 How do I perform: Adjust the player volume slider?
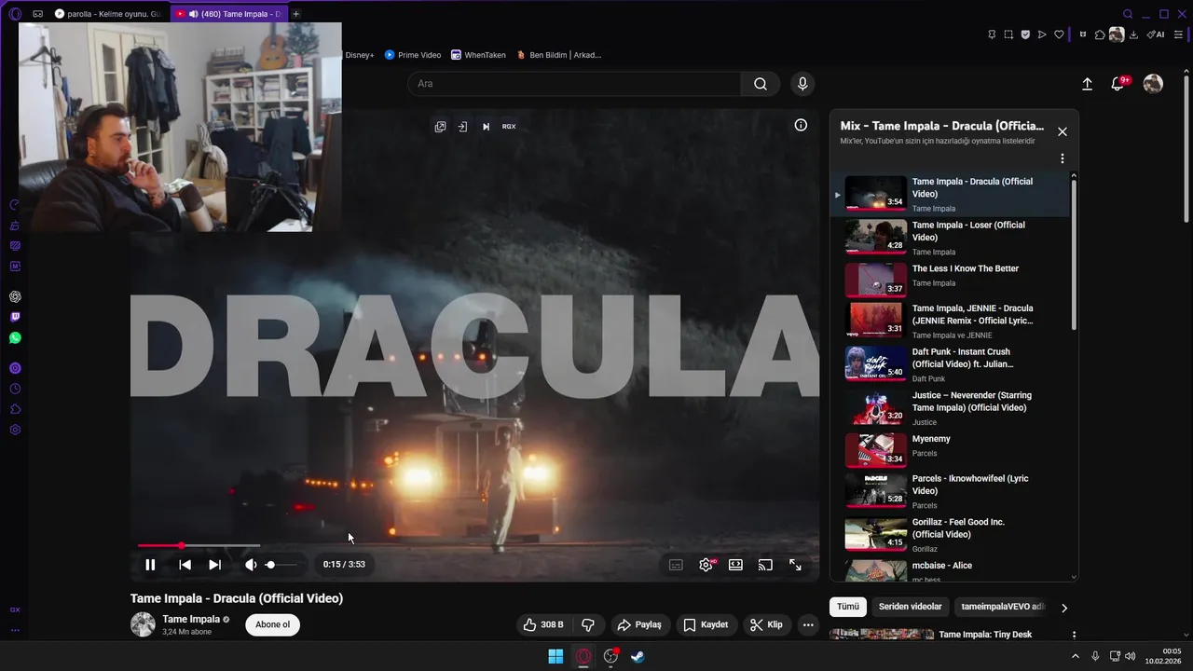(281, 565)
